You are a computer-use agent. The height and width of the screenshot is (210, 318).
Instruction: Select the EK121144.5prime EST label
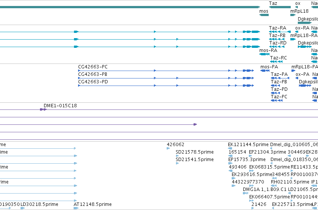(x=248, y=145)
